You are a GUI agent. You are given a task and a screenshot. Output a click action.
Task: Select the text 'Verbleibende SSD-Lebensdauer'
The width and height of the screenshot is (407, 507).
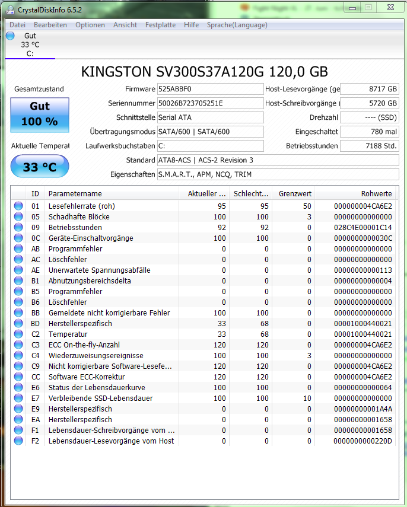click(101, 398)
